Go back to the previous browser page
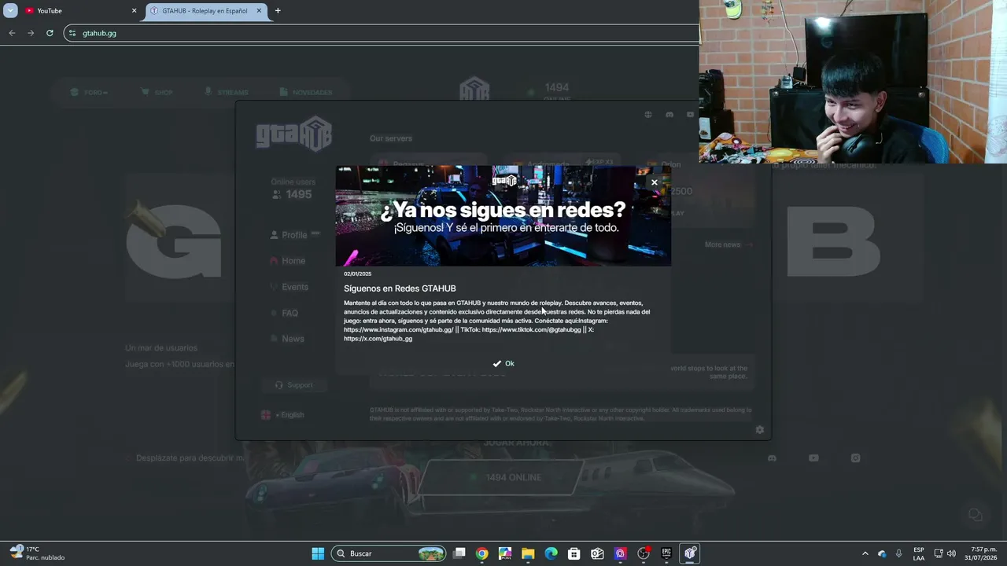1007x566 pixels. click(12, 33)
